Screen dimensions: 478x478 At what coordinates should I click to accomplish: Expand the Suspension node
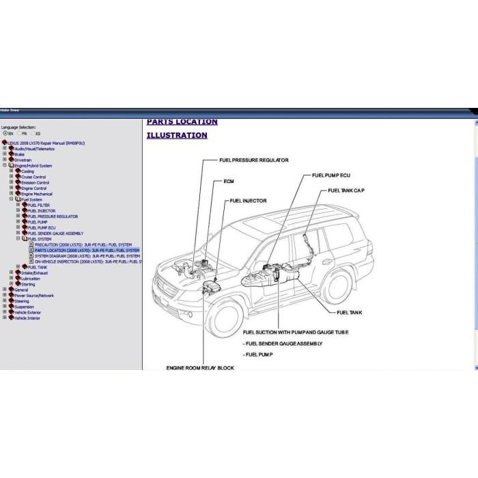coord(5,306)
